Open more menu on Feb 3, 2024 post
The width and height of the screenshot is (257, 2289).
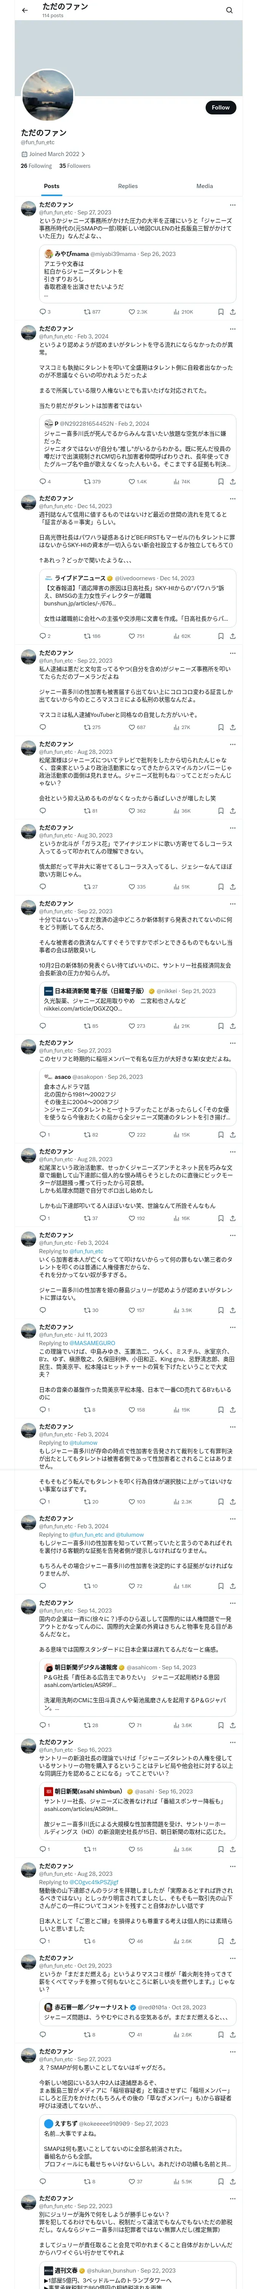pos(232,329)
